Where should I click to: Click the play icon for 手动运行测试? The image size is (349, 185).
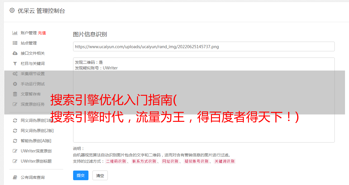point(15,84)
